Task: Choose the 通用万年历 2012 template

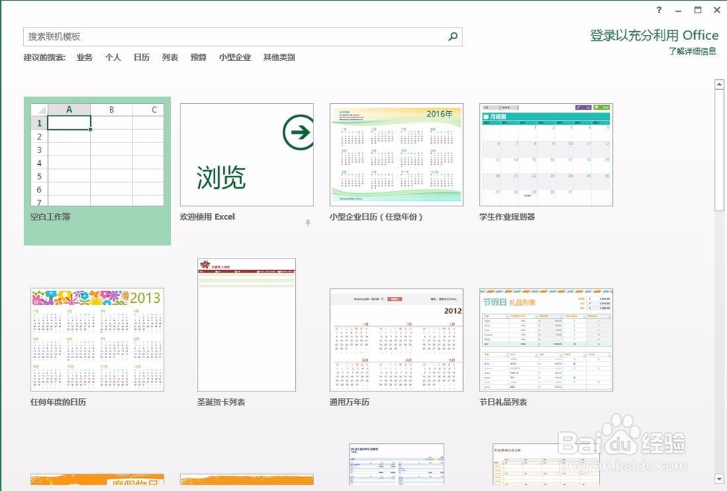Action: pyautogui.click(x=396, y=340)
